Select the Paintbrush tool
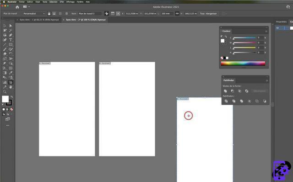 [x=5, y=49]
